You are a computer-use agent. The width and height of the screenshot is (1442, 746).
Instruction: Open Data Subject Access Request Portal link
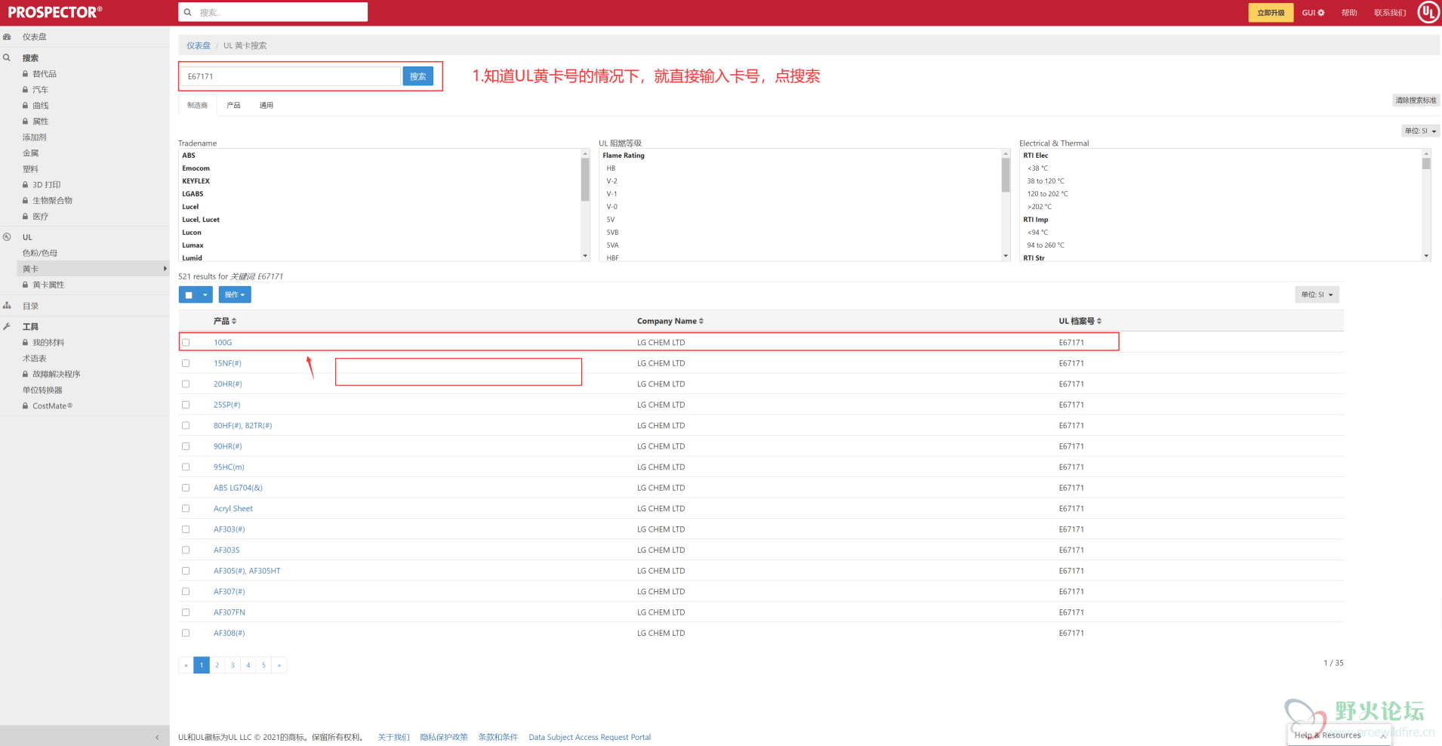tap(590, 737)
